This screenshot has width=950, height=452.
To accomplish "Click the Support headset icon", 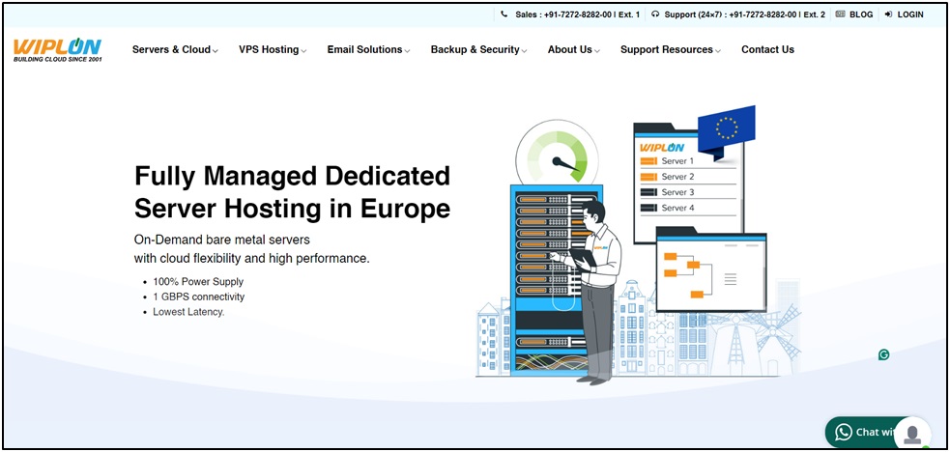I will (x=655, y=14).
